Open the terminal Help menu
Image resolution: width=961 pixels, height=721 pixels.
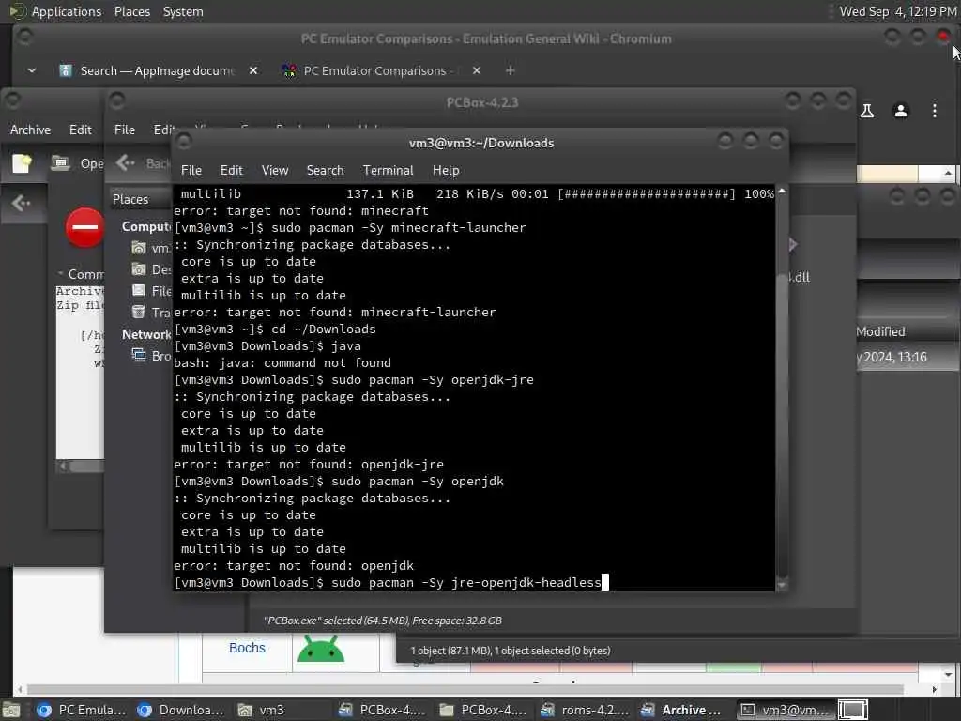tap(446, 171)
